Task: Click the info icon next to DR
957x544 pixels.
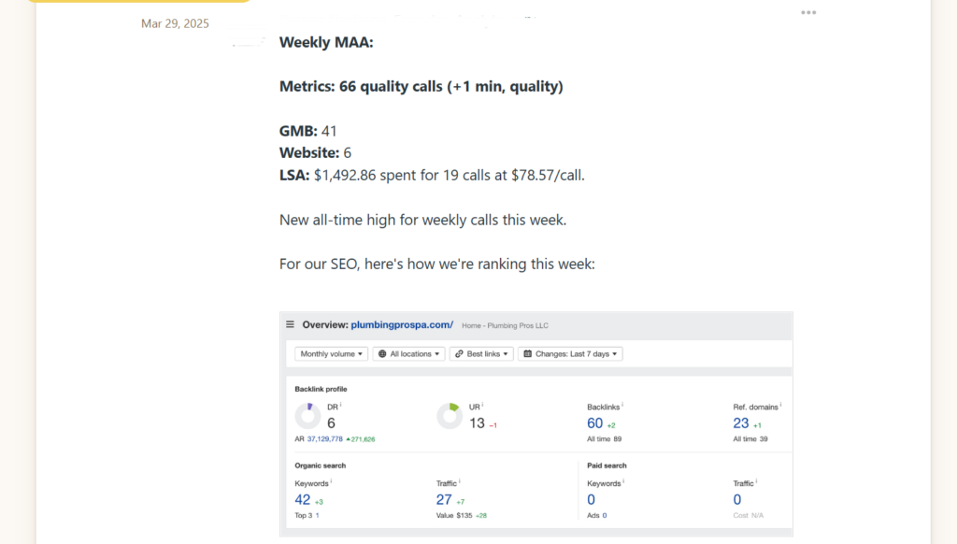Action: tap(338, 403)
